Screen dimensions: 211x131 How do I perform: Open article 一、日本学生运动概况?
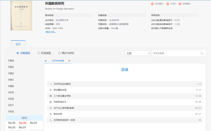tap(60, 84)
